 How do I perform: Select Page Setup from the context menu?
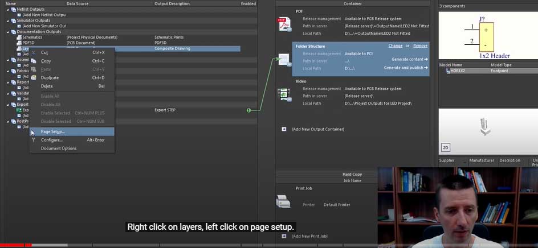pos(52,131)
